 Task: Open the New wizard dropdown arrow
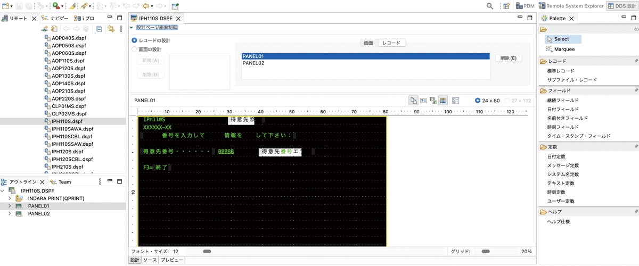pos(11,6)
